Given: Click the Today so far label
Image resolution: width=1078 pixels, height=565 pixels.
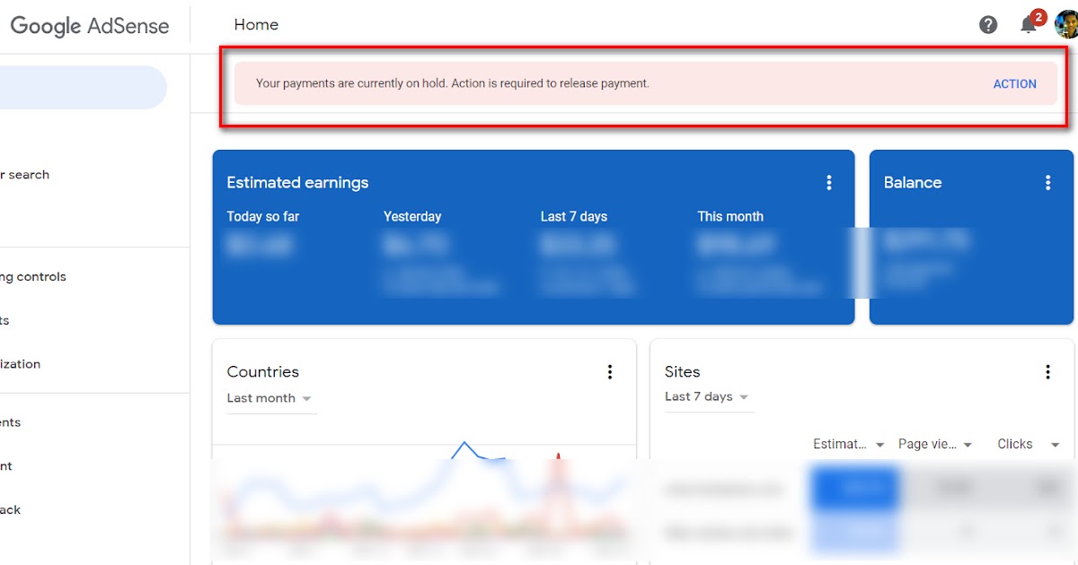Looking at the screenshot, I should click(x=263, y=216).
